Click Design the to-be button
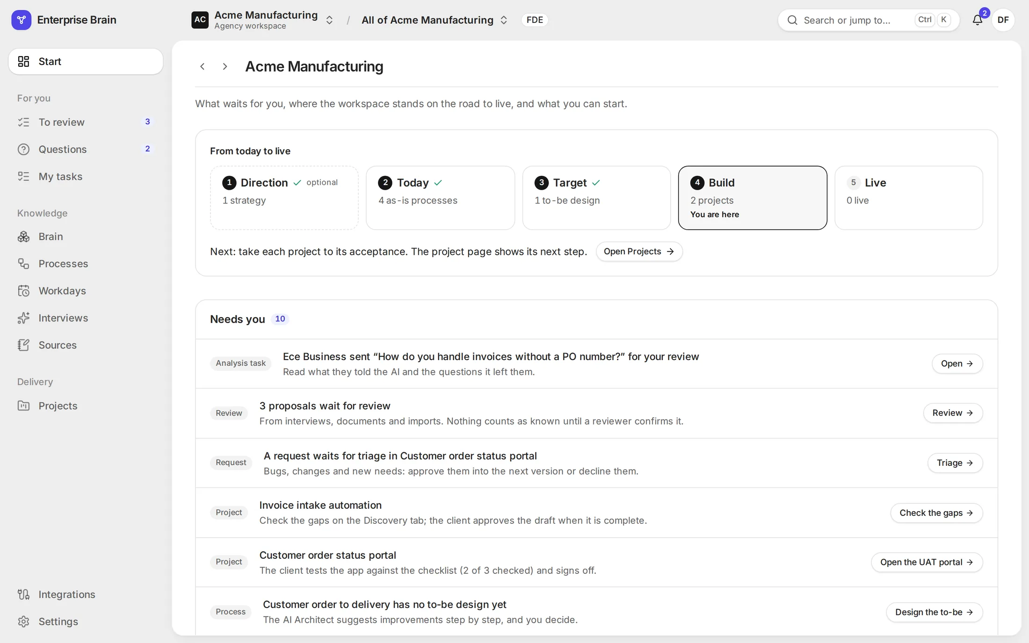 point(934,612)
